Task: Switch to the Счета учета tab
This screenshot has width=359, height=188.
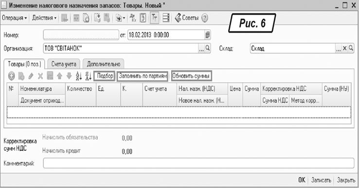Action: click(x=64, y=64)
